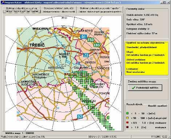Viewport: 171px width, 139px height.
Task: Click the Podrobnější měřítko button
Action: [x=145, y=88]
